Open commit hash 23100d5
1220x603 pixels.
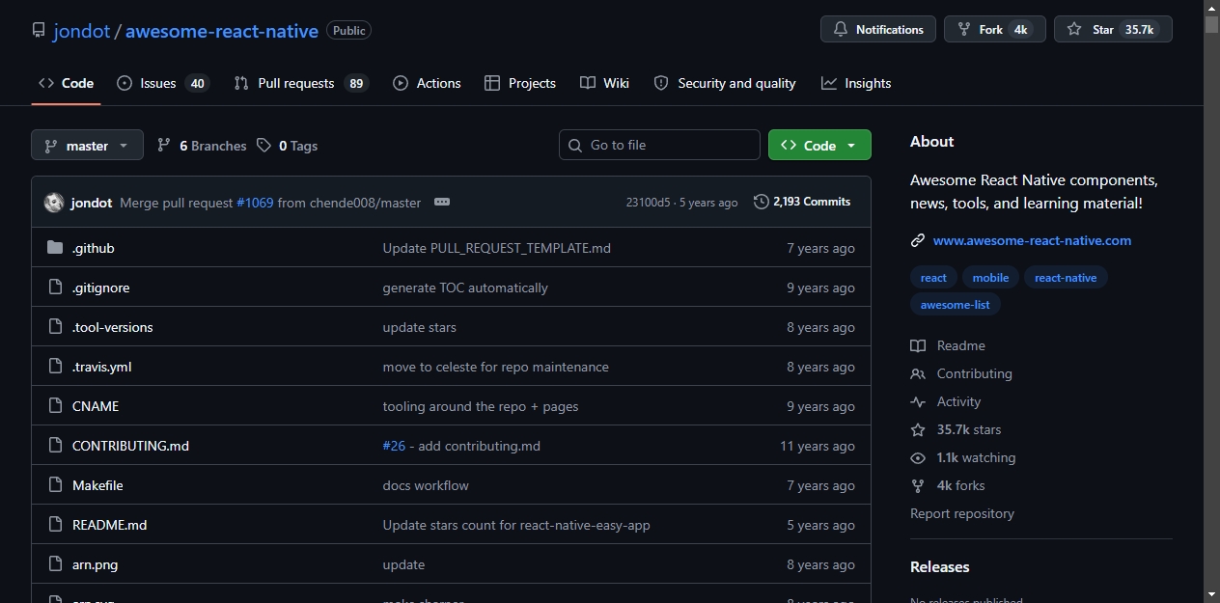click(x=648, y=203)
